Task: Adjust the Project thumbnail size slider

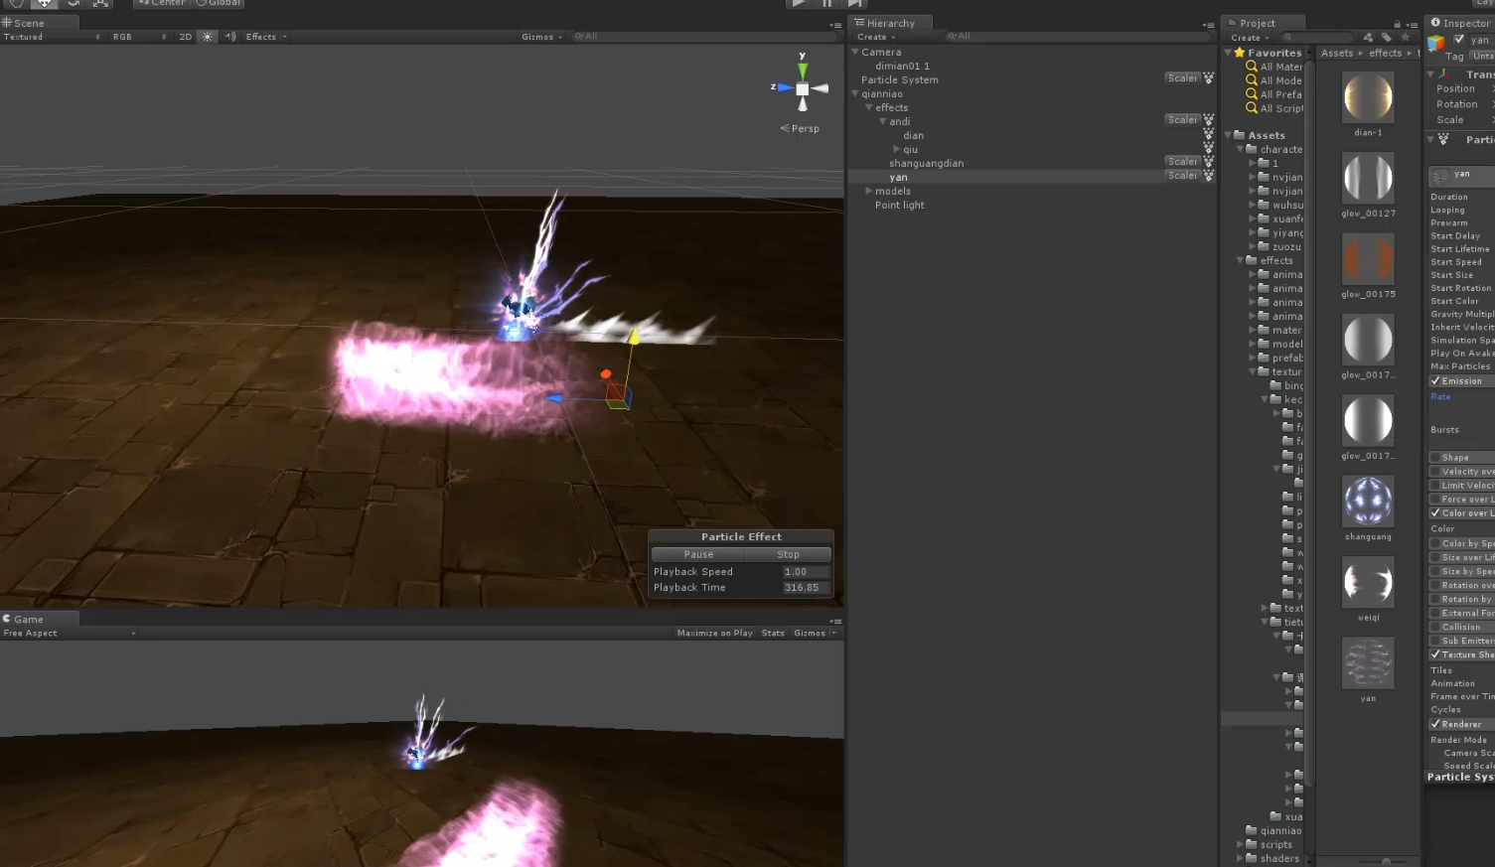Action: click(x=1387, y=861)
